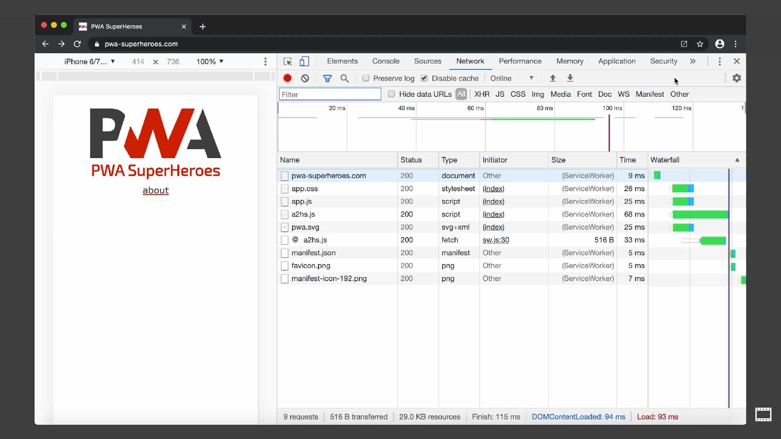Toggle device toolbar icon

304,61
